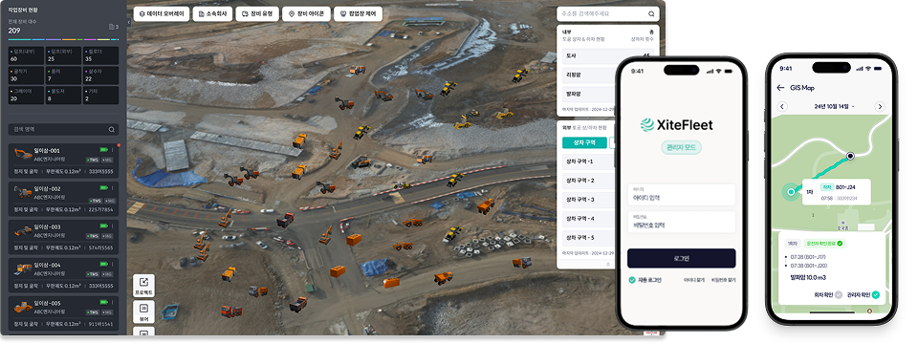Click the dark 로그인 button
The height and width of the screenshot is (344, 918).
pos(682,258)
